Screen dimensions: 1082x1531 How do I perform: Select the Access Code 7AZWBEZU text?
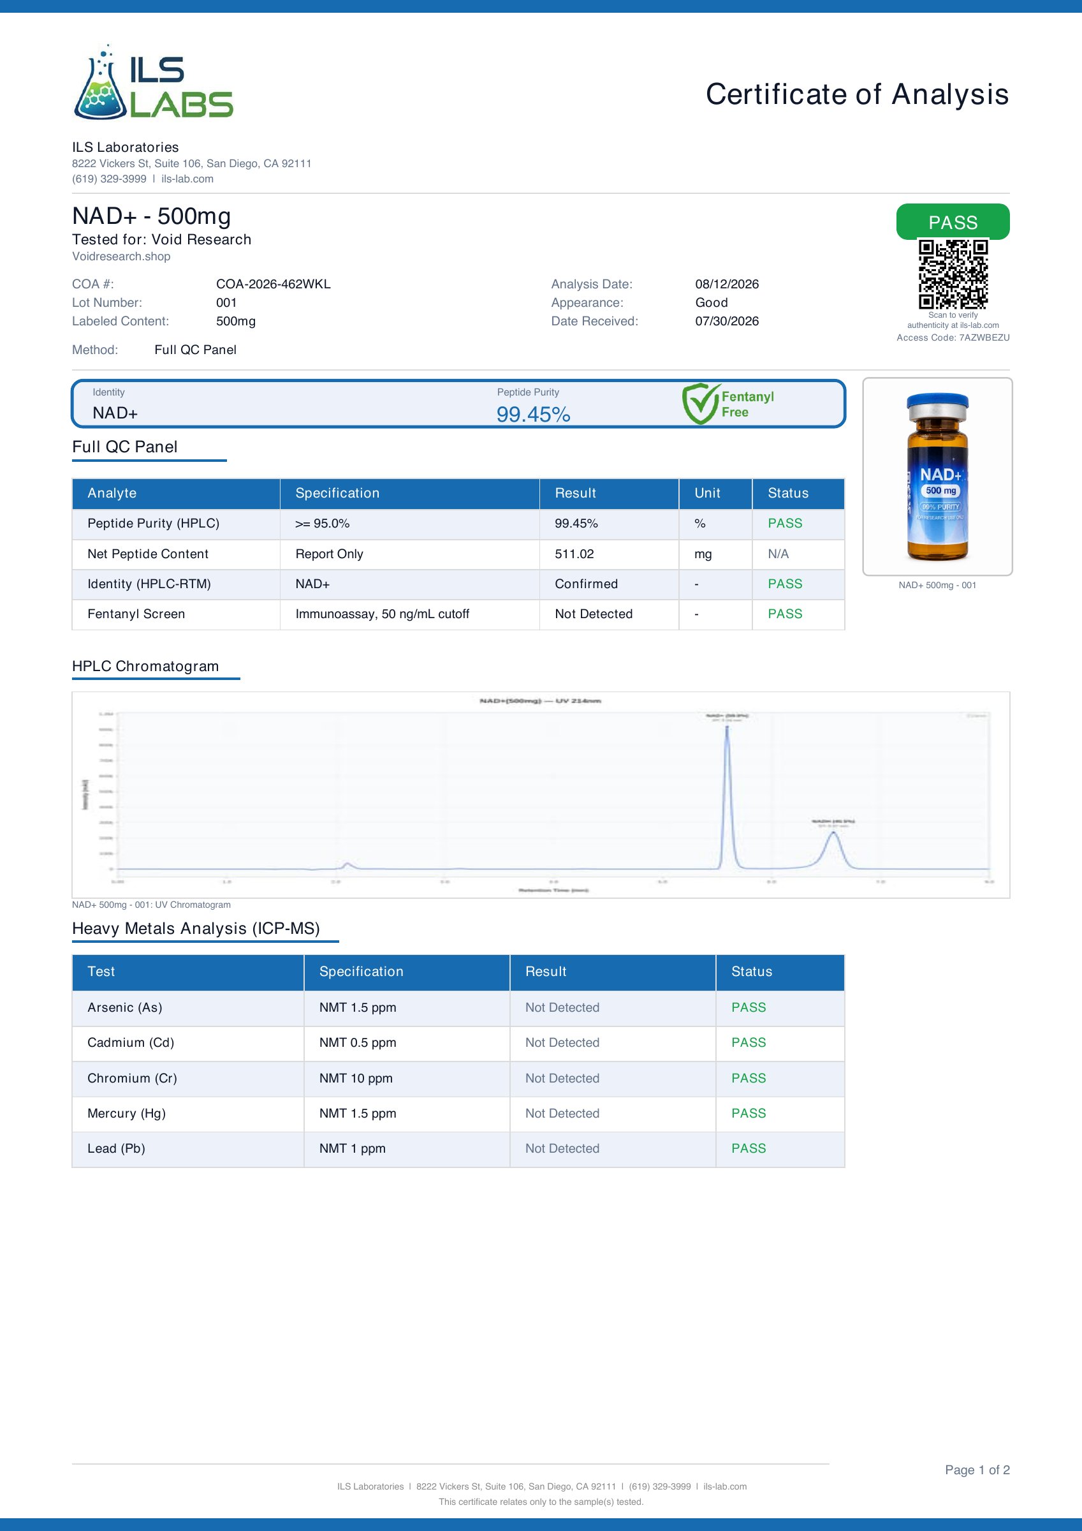[953, 337]
